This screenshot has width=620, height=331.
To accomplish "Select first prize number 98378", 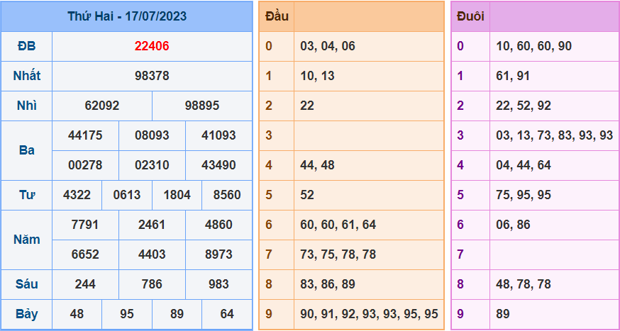I will (x=152, y=76).
